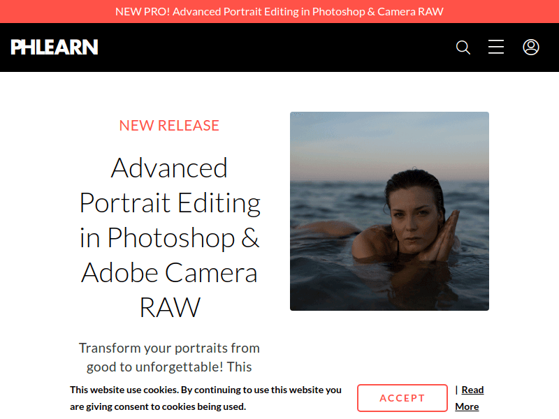Click the 'Transform your portraits' description
The width and height of the screenshot is (559, 419).
tap(169, 348)
